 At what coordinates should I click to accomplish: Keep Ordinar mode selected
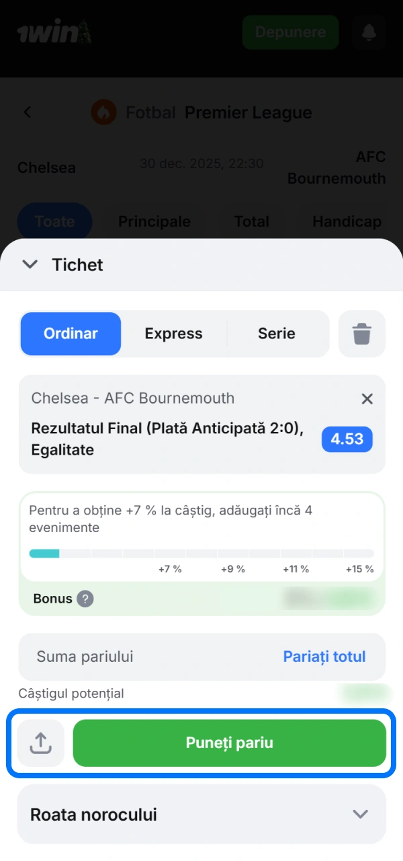point(71,334)
